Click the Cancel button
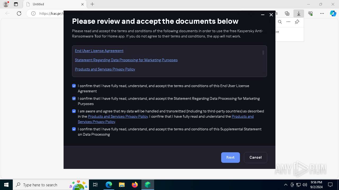The width and height of the screenshot is (339, 190). point(255,157)
